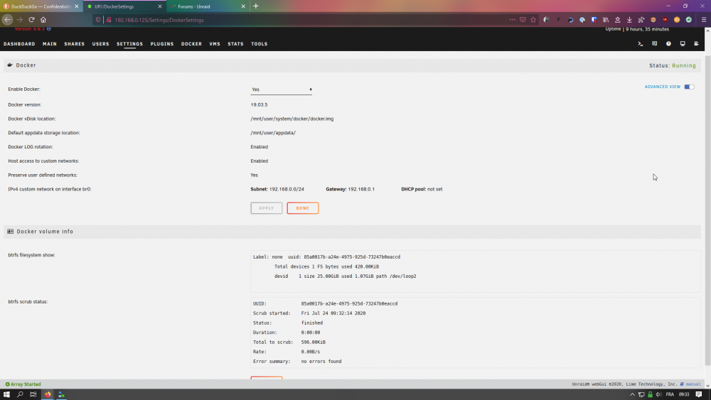This screenshot has height=400, width=711.
Task: Click the taskbar clock showing 09:33
Action: [x=684, y=394]
